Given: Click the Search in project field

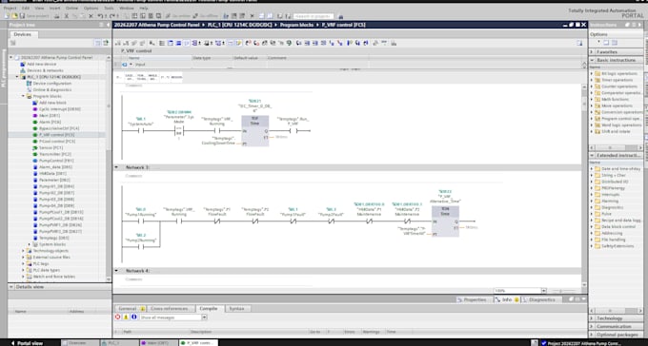Looking at the screenshot, I should pos(314,16).
